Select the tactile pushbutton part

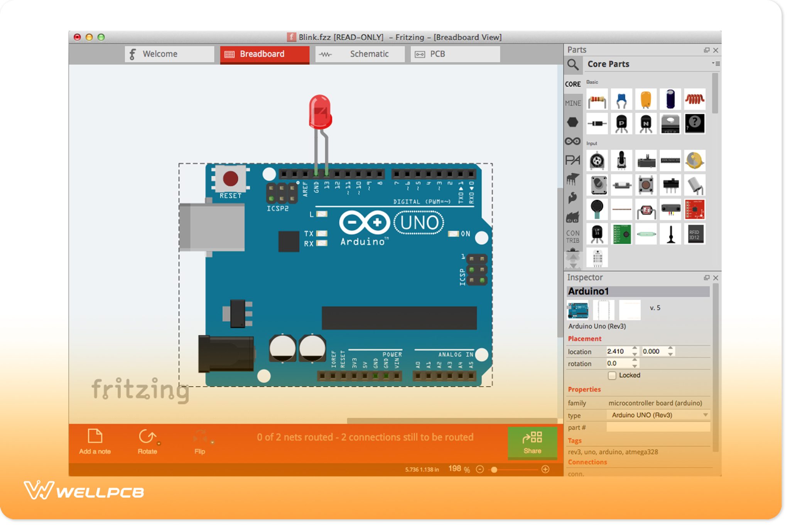tap(646, 185)
